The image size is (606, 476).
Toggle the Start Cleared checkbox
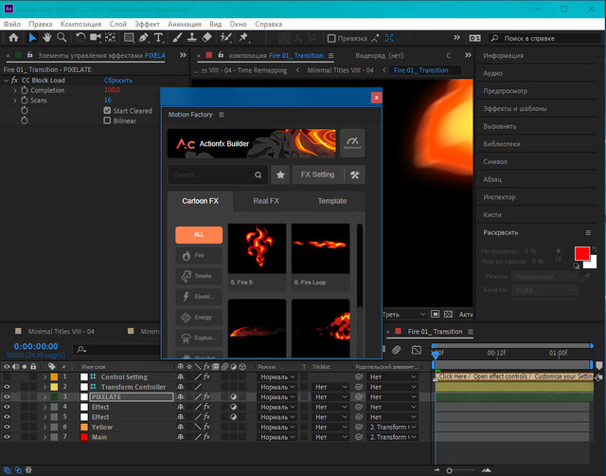point(105,111)
